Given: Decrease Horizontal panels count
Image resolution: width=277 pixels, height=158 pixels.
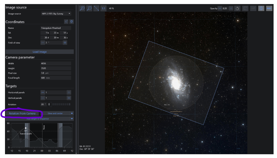Looking at the screenshot, I should click(42, 93).
